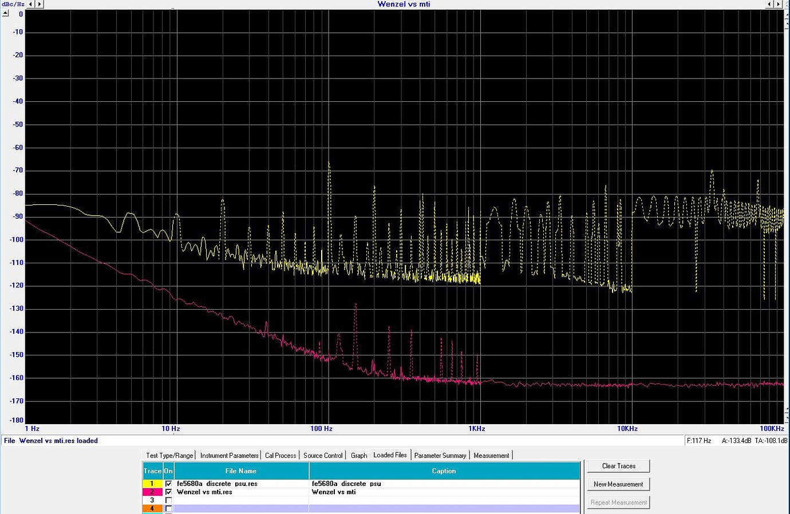Click the top-right left arrow button
This screenshot has height=514, width=790.
tap(770, 4)
